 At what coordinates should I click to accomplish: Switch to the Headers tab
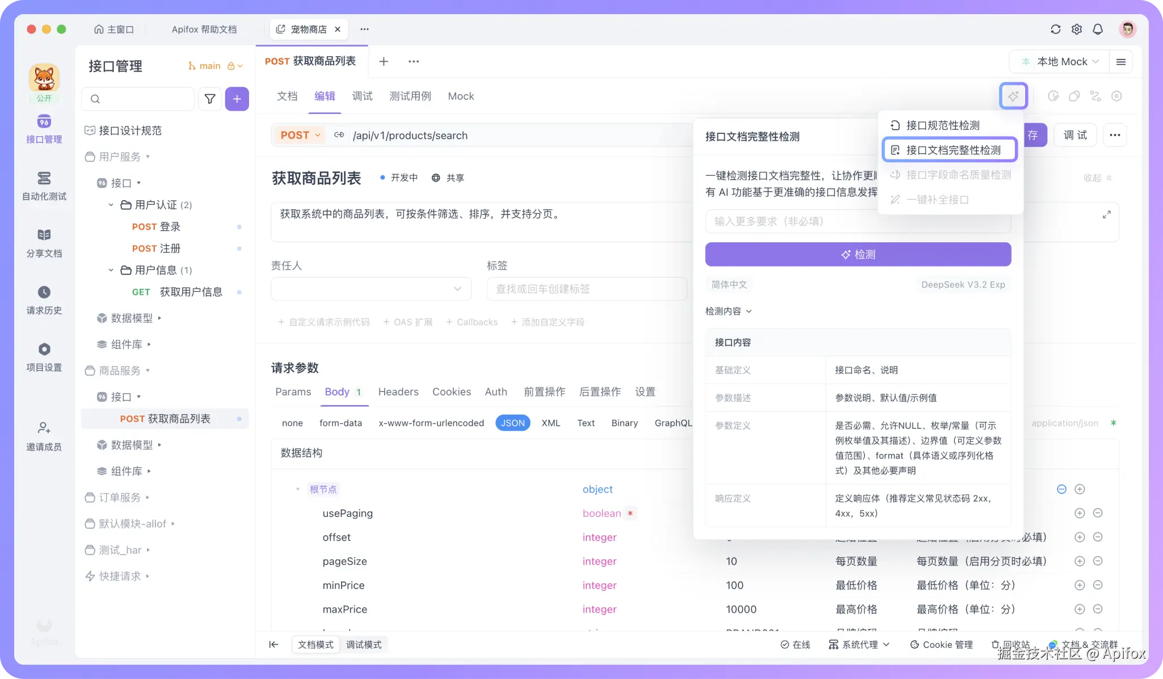(398, 392)
